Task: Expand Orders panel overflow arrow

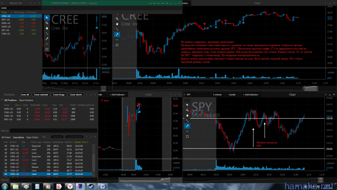Action: point(87,137)
